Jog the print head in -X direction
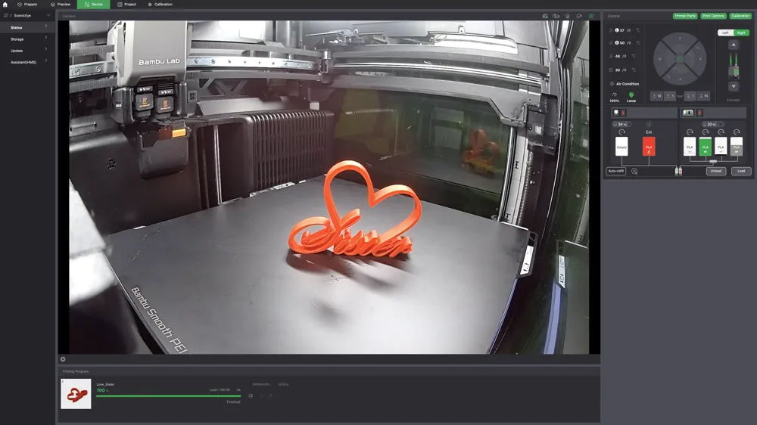 pos(660,59)
